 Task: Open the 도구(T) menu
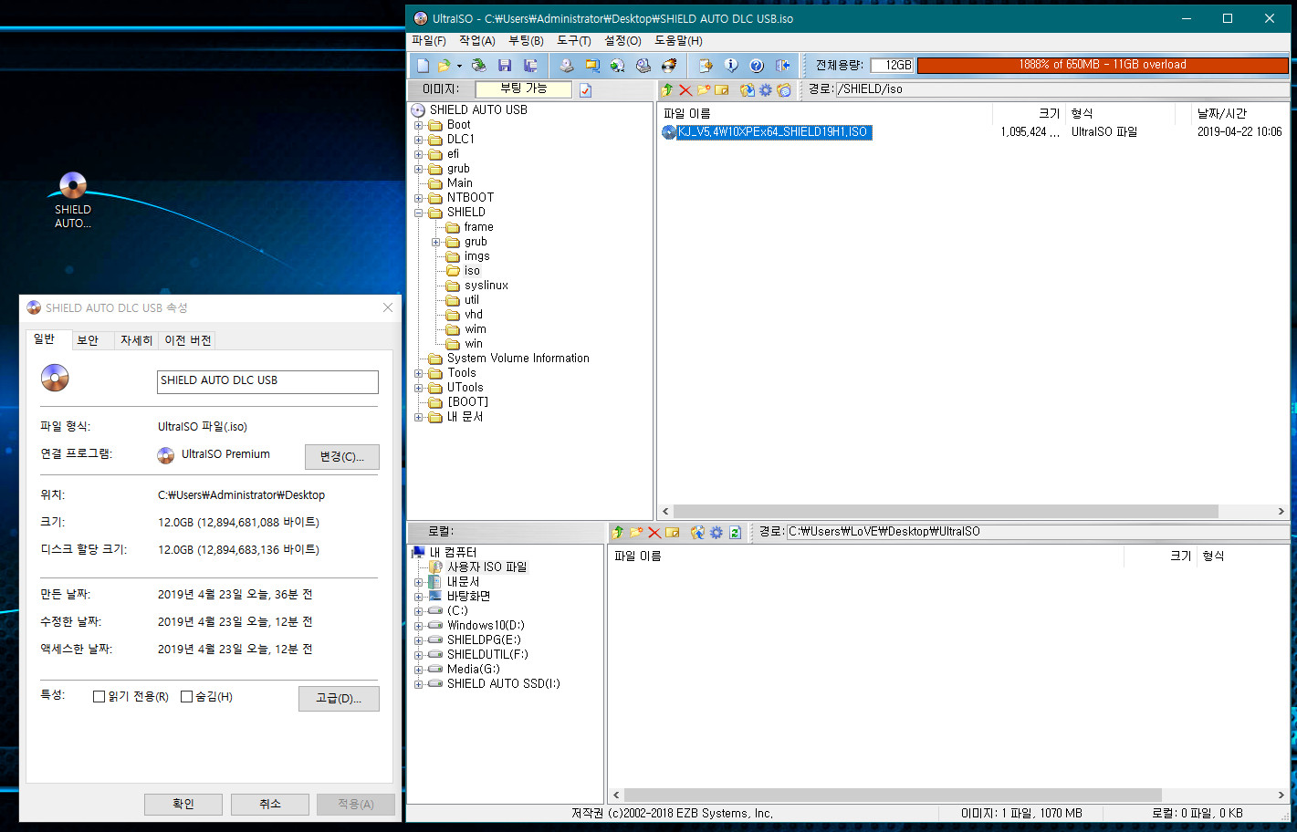(x=574, y=41)
